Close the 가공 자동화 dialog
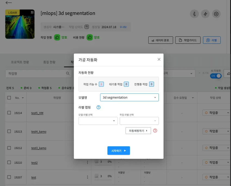This screenshot has width=231, height=186. pos(159,59)
